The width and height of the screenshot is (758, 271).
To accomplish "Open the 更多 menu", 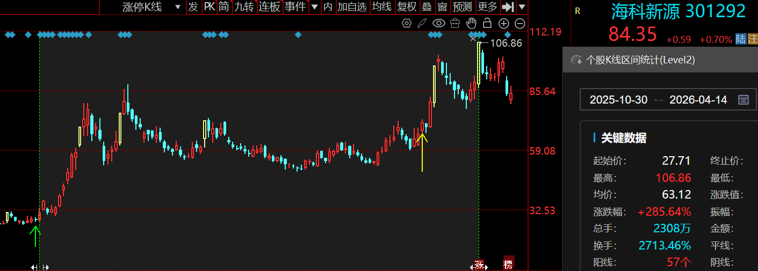I will 487,7.
